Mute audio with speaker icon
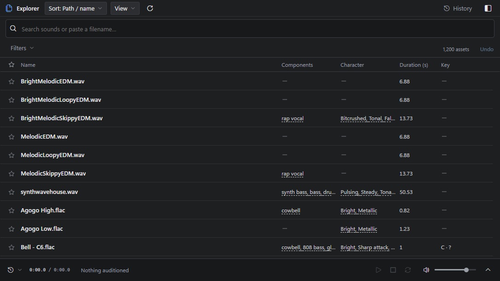The image size is (500, 281). [426, 270]
